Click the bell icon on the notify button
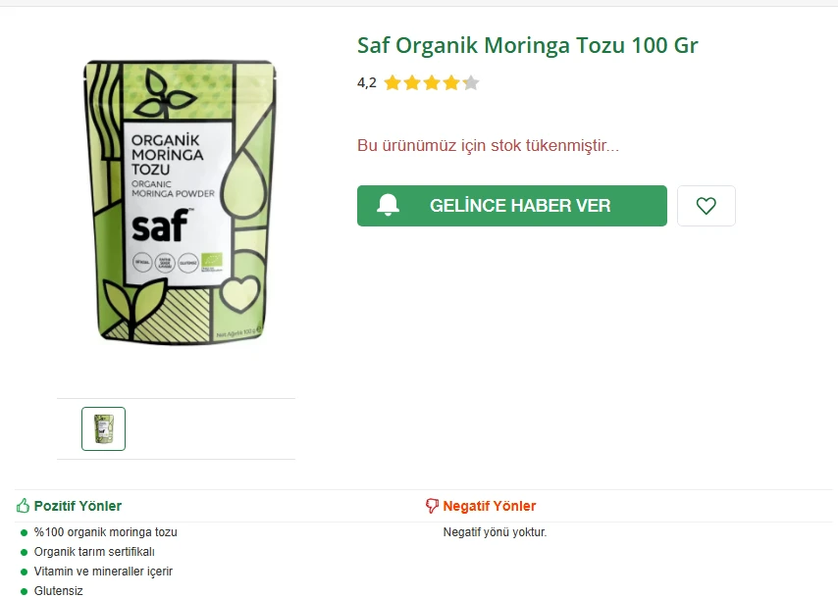 tap(389, 205)
